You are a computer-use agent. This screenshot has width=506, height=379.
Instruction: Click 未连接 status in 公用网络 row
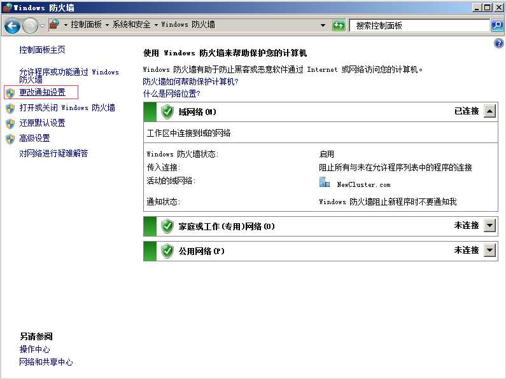[x=467, y=250]
